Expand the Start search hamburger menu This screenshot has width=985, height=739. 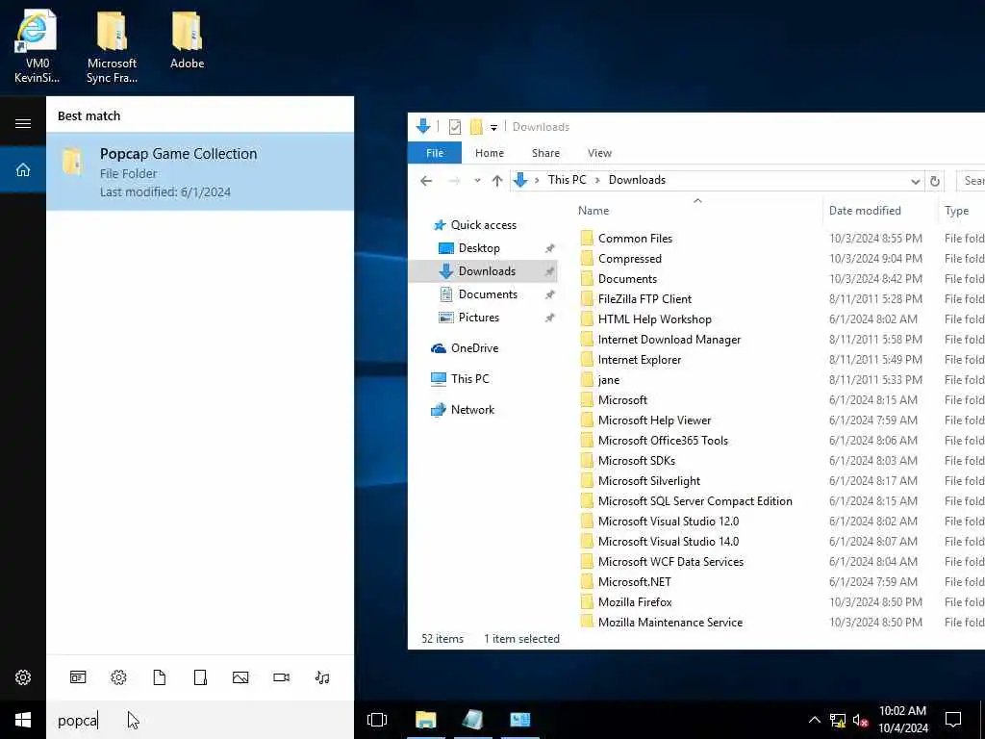[x=23, y=123]
